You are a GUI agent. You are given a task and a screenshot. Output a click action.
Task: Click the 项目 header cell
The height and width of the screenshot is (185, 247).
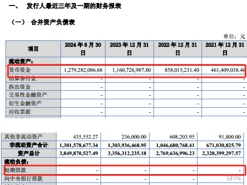(33, 49)
